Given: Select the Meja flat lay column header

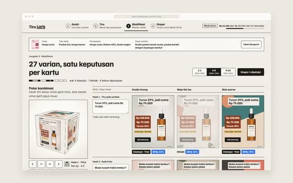Looking at the screenshot, I should pos(184,90).
